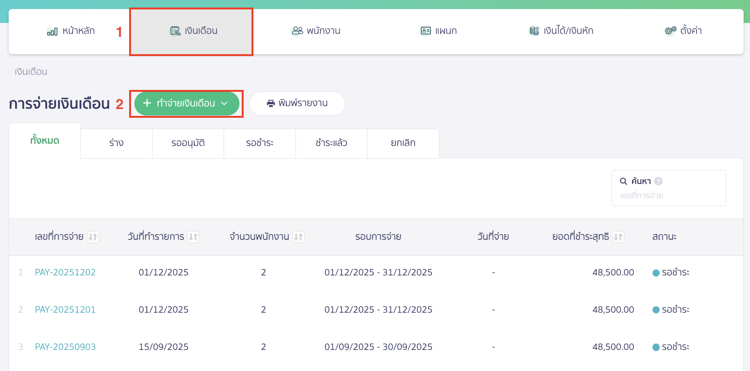Open the ชำระแล้ว tab
Screen dimensions: 750x371
pyautogui.click(x=331, y=143)
